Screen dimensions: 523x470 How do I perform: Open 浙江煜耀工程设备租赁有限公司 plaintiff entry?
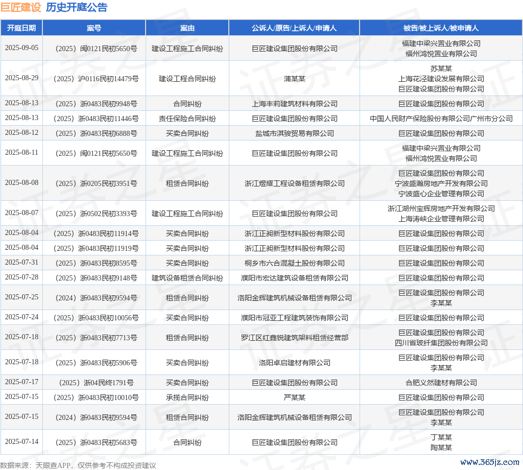coord(295,183)
